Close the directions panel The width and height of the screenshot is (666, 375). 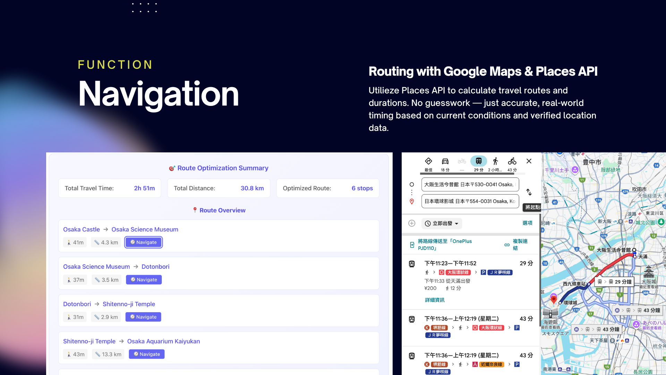point(529,161)
